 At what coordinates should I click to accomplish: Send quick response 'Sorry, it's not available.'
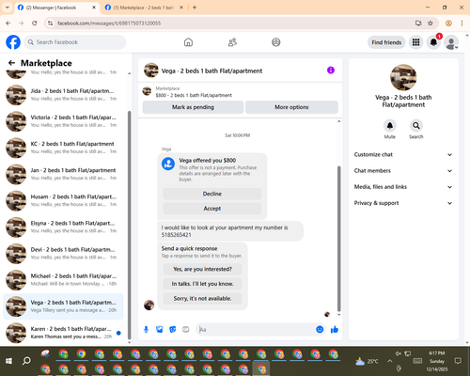point(202,299)
